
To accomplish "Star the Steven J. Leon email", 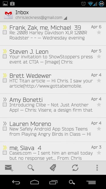I will pos(99,56).
